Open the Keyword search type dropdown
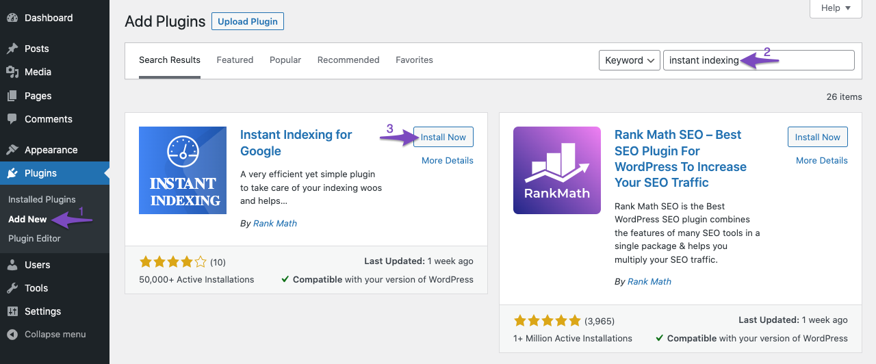The width and height of the screenshot is (876, 364). [x=629, y=60]
